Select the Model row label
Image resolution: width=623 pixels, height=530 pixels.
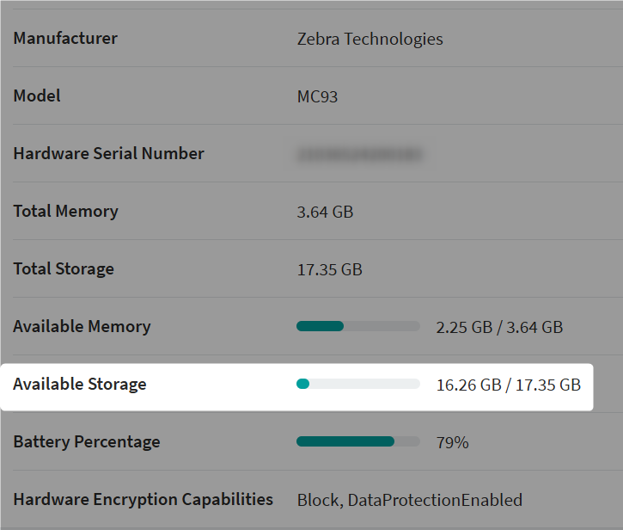37,96
